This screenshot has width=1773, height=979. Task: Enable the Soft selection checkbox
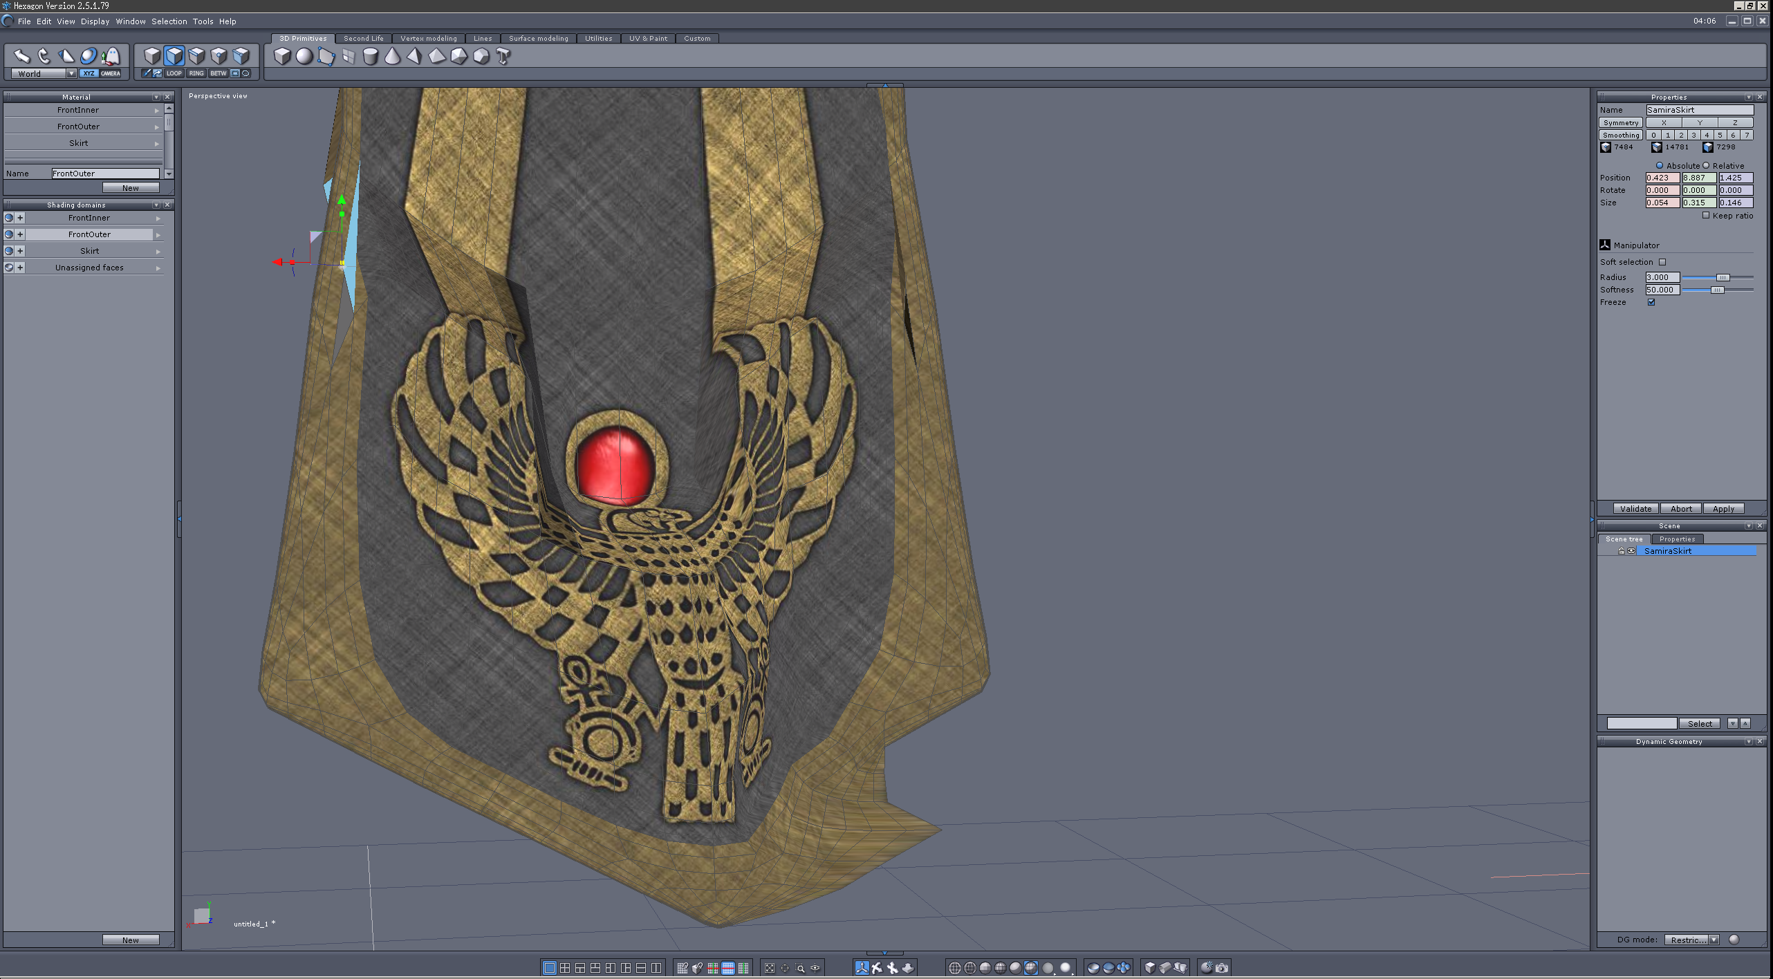(x=1662, y=262)
